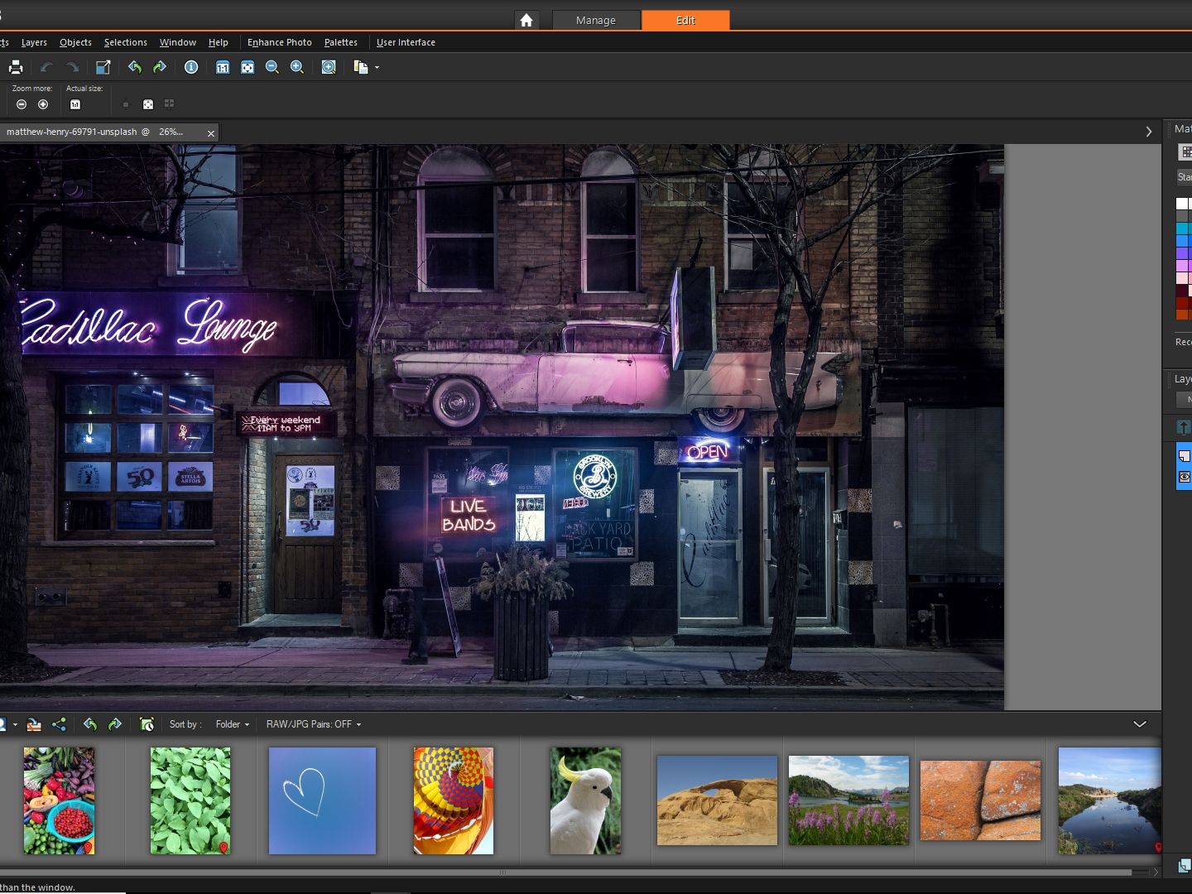The height and width of the screenshot is (894, 1192).
Task: Select the green leaves thumbnail
Action: pyautogui.click(x=190, y=800)
